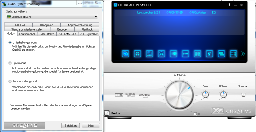Click the Dolby Digital Live logo

pos(130,95)
